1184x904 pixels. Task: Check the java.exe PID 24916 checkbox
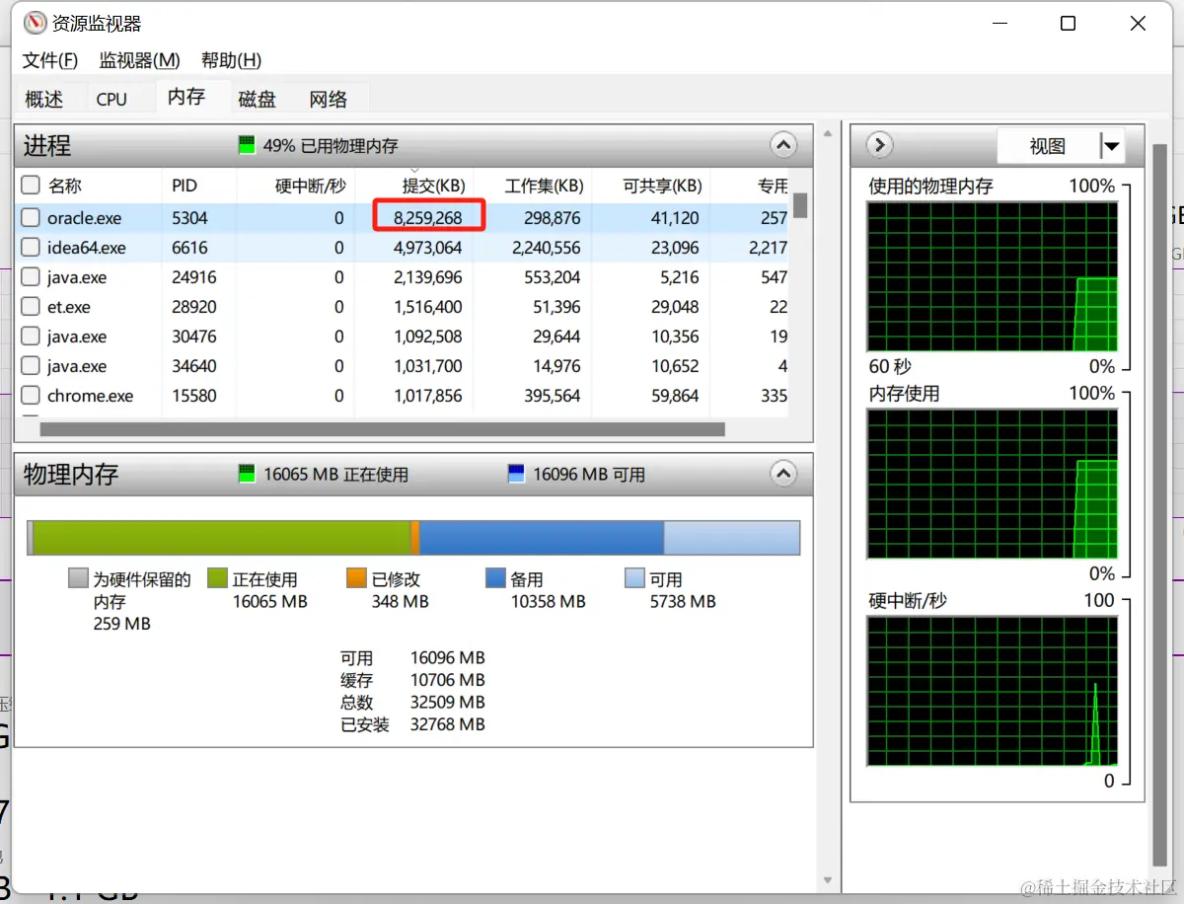(x=32, y=277)
